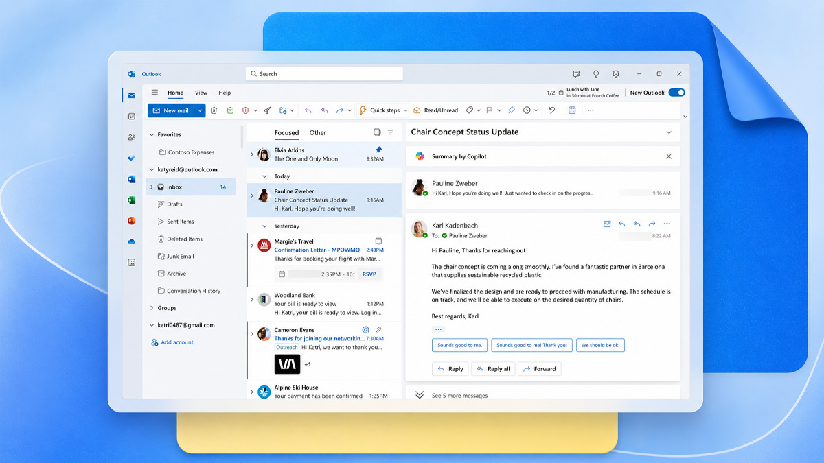Image resolution: width=824 pixels, height=463 pixels.
Task: Collapse the Today group in message list
Action: pos(264,176)
